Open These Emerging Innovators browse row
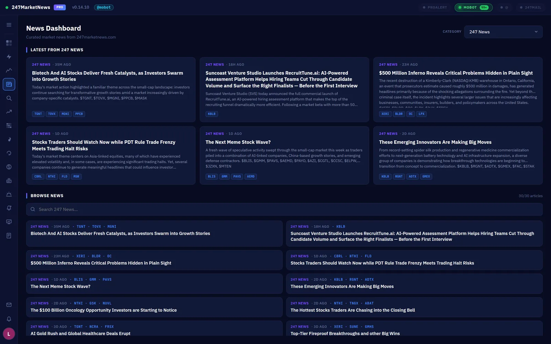The width and height of the screenshot is (551, 344). [414, 283]
